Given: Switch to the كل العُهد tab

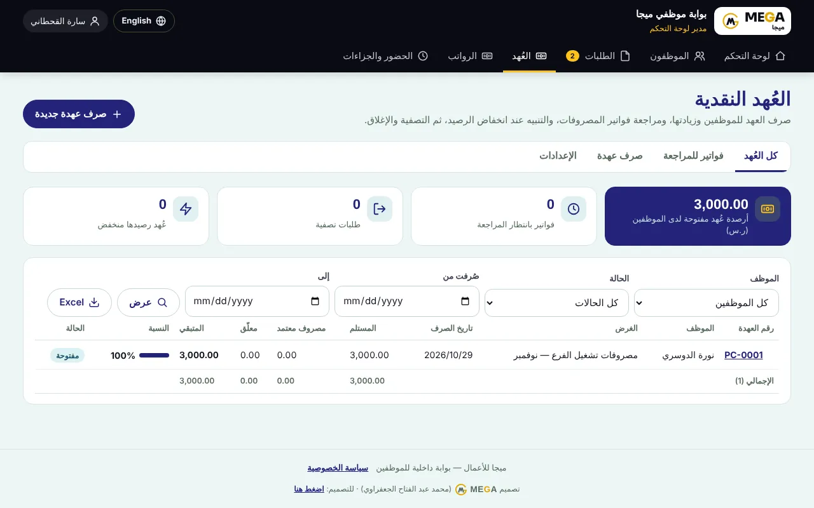Looking at the screenshot, I should 761,156.
